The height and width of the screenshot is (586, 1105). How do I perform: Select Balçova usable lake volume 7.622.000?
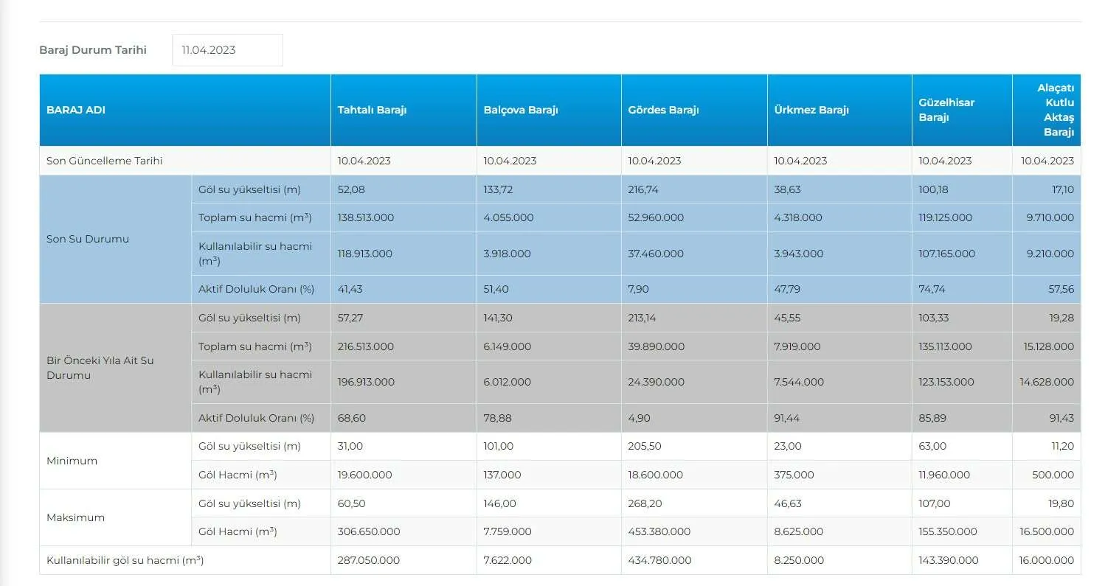pos(507,560)
